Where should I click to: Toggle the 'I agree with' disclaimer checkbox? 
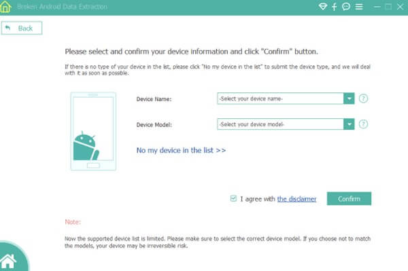click(233, 198)
